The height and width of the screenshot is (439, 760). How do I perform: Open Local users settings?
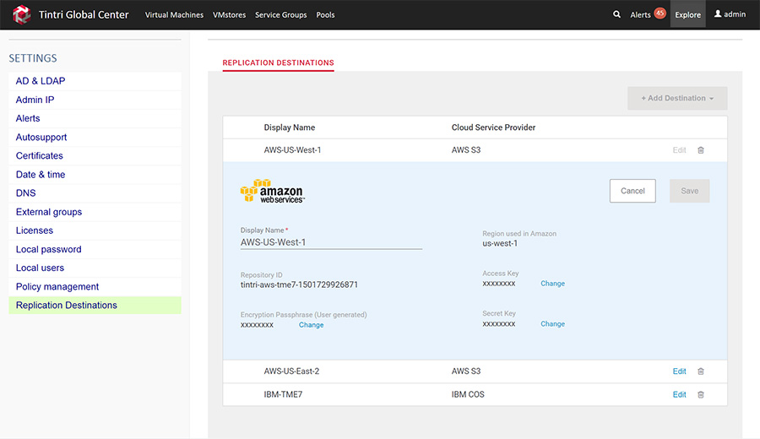[95, 268]
